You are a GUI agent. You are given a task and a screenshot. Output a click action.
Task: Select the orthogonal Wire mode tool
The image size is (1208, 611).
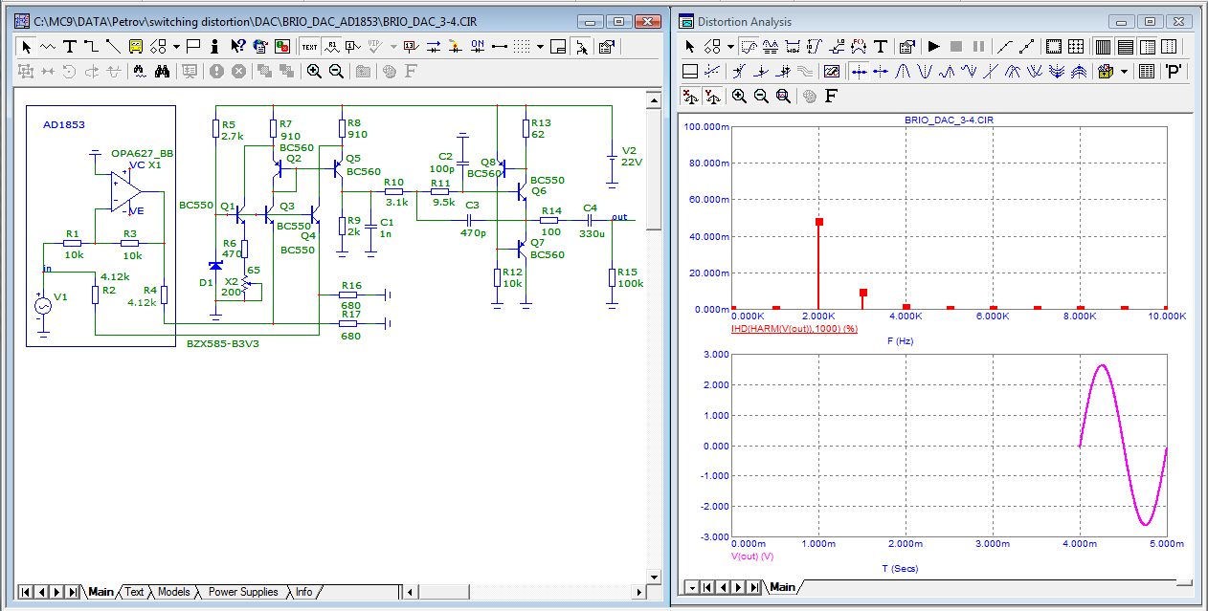[91, 46]
